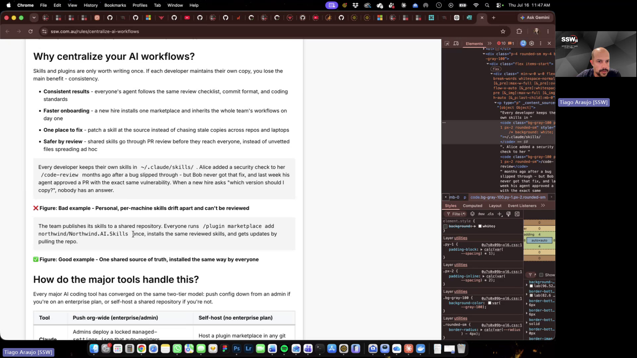Image resolution: width=637 pixels, height=358 pixels.
Task: Open a new Chrome tab
Action: tap(494, 18)
